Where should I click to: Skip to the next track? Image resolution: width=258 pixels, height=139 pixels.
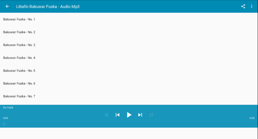coord(140,115)
